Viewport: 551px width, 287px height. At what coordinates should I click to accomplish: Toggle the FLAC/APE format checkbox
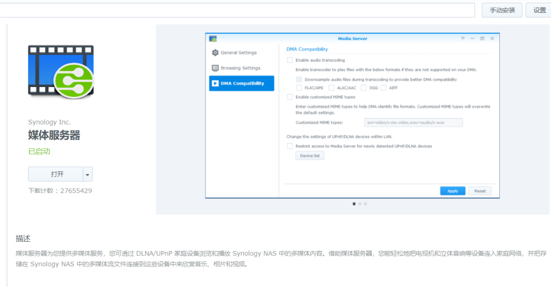click(300, 88)
